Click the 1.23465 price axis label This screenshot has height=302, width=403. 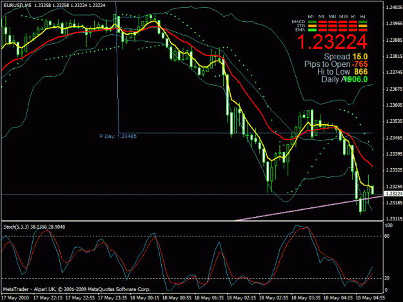click(394, 138)
